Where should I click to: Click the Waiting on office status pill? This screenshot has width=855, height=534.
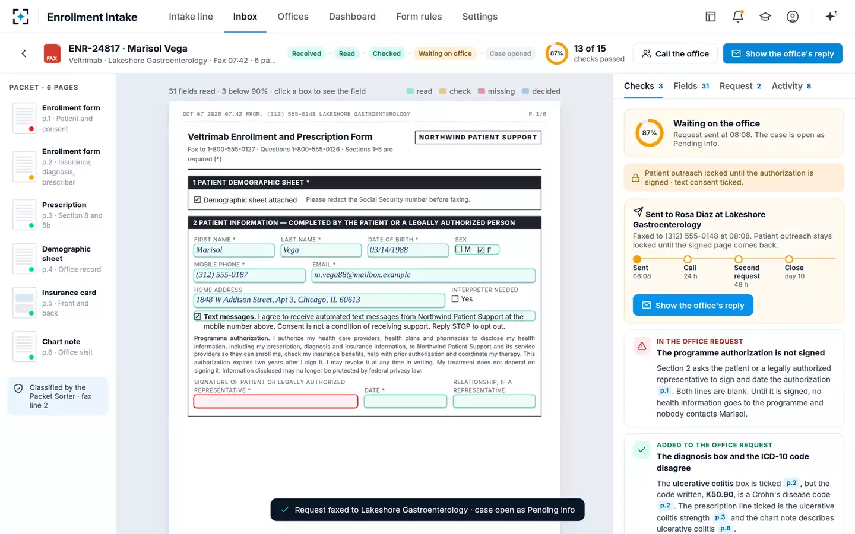445,53
